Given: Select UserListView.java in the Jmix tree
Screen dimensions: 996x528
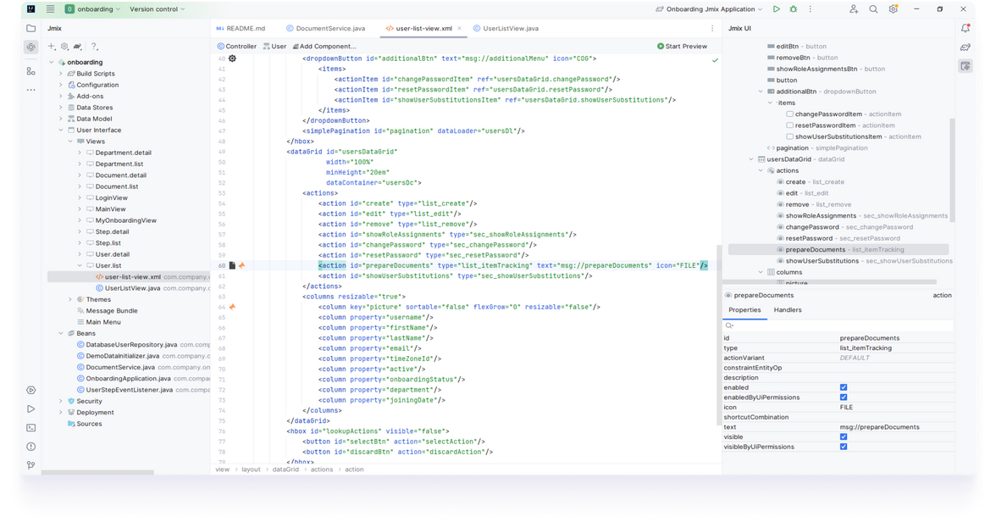Looking at the screenshot, I should pyautogui.click(x=132, y=288).
